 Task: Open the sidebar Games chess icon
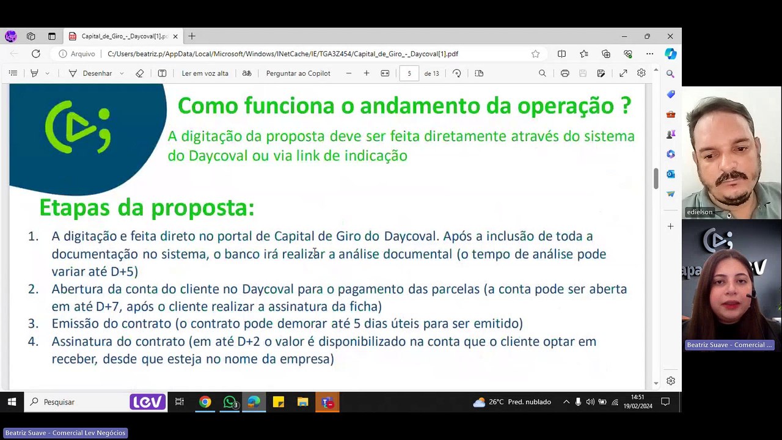[x=671, y=134]
